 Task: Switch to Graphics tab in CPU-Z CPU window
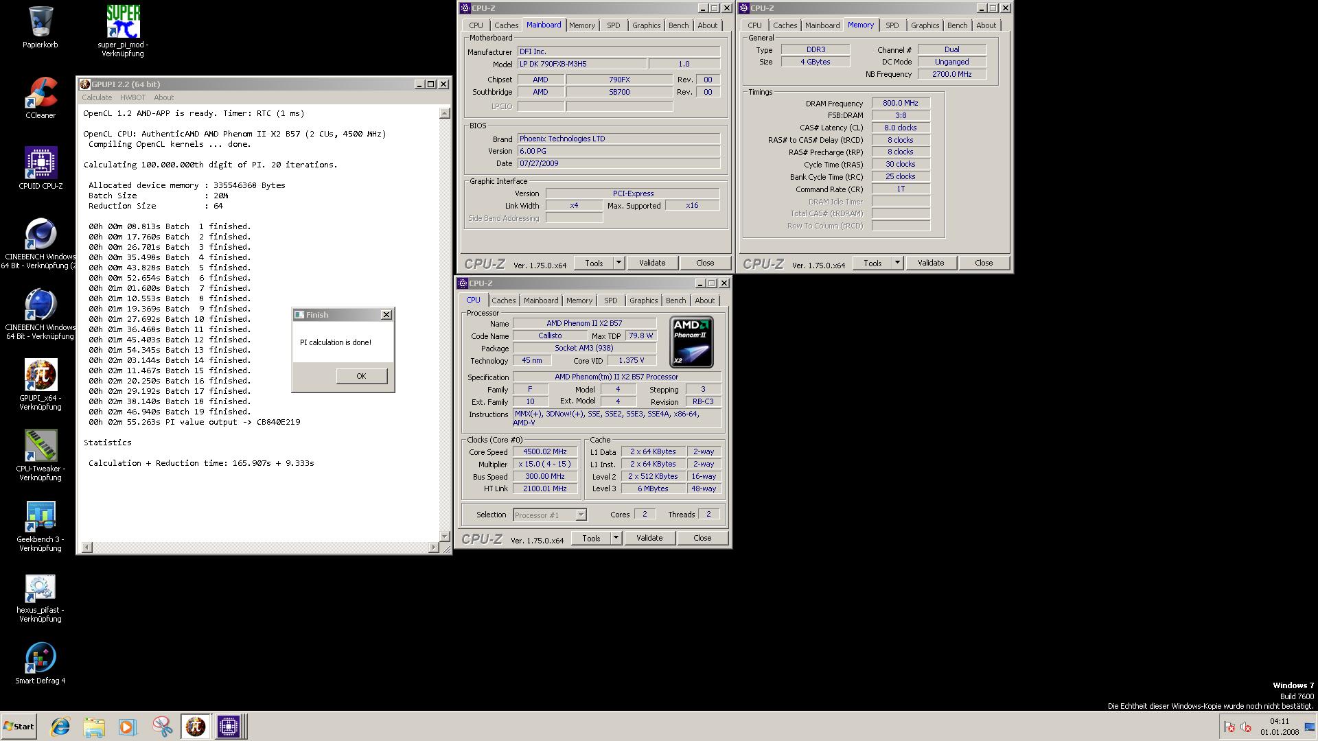pyautogui.click(x=643, y=301)
